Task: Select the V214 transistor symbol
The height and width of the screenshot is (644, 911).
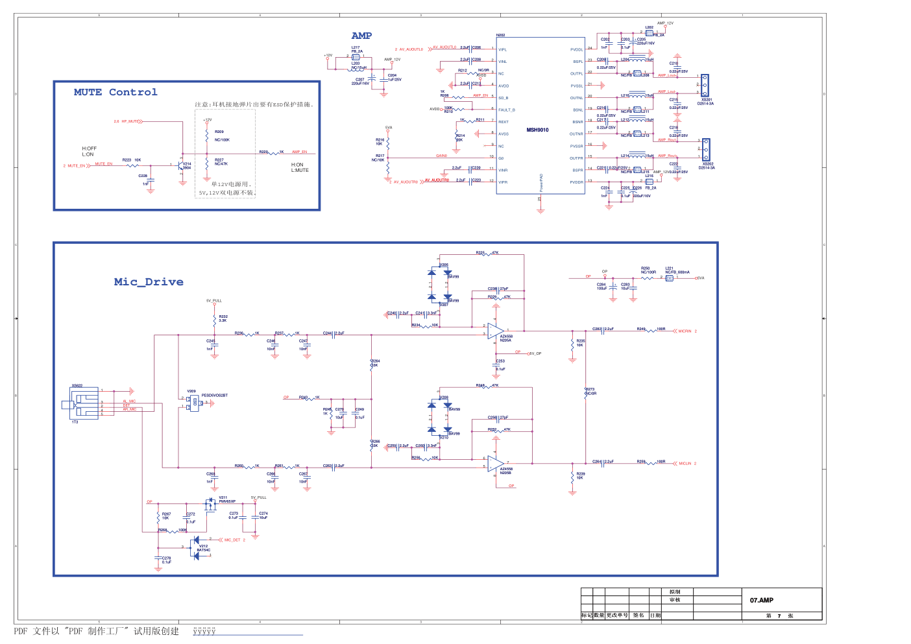Action: click(x=181, y=166)
